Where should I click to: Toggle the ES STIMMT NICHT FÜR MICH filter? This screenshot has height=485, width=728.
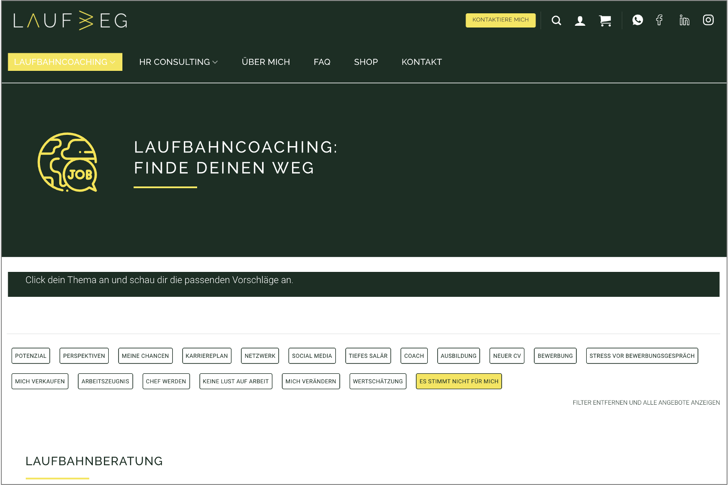click(x=459, y=381)
